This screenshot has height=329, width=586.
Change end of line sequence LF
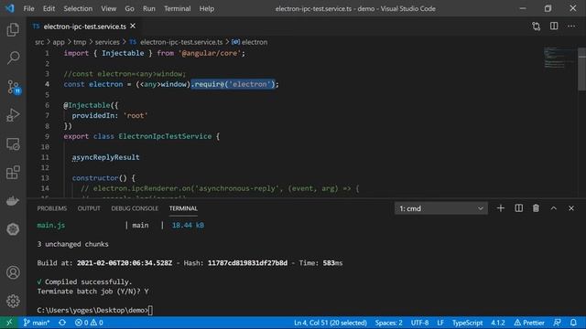pos(440,323)
